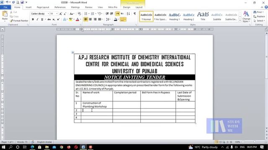Screen dimensions: 268x150
Task: Click the vertical scrollbar down arrow
Action: point(266,128)
